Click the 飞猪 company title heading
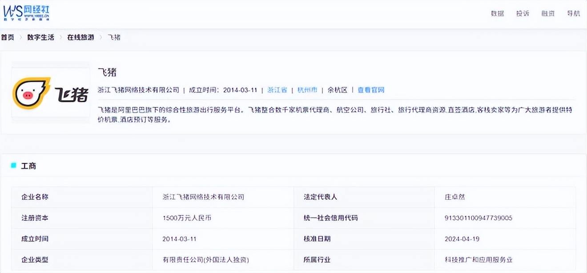 click(107, 73)
